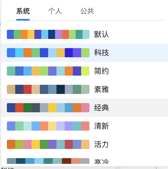Click the 活力 palette color strip

tap(48, 144)
